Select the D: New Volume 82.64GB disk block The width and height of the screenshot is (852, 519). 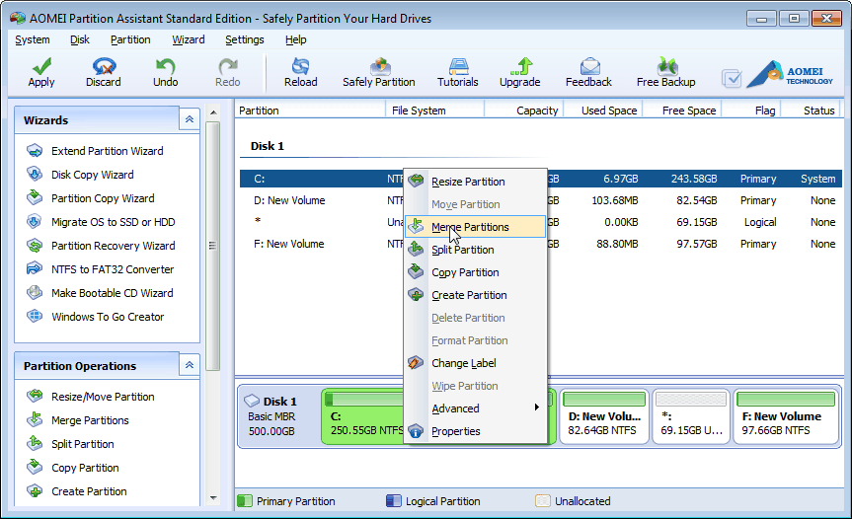click(x=604, y=416)
